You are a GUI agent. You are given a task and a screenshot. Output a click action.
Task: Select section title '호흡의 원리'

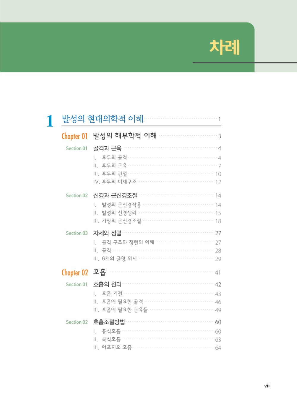(x=107, y=284)
